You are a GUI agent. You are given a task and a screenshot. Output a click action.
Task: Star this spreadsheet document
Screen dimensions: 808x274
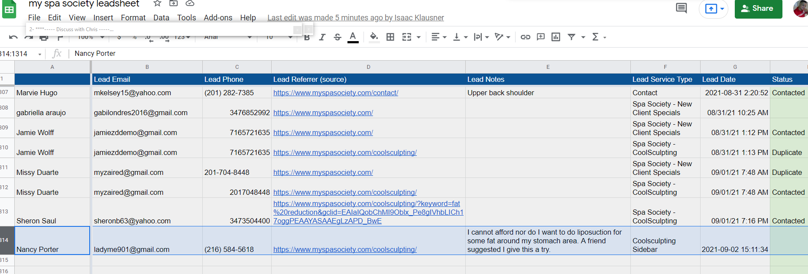157,3
